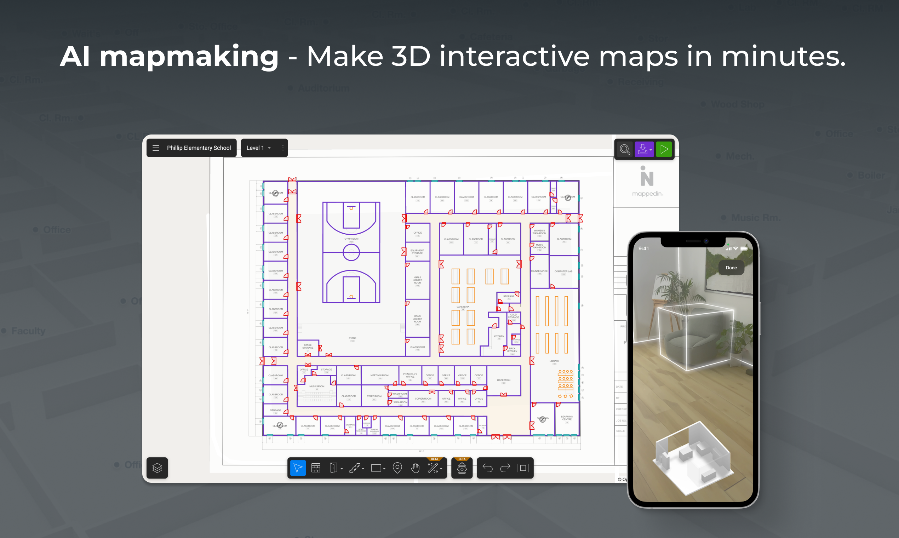Click the redo arrow

point(505,468)
